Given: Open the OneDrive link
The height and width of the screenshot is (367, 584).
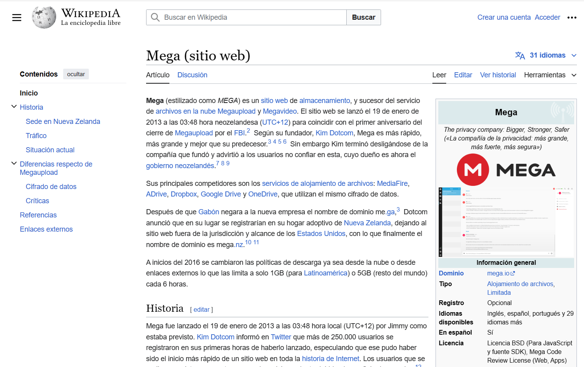Looking at the screenshot, I should click(x=263, y=194).
